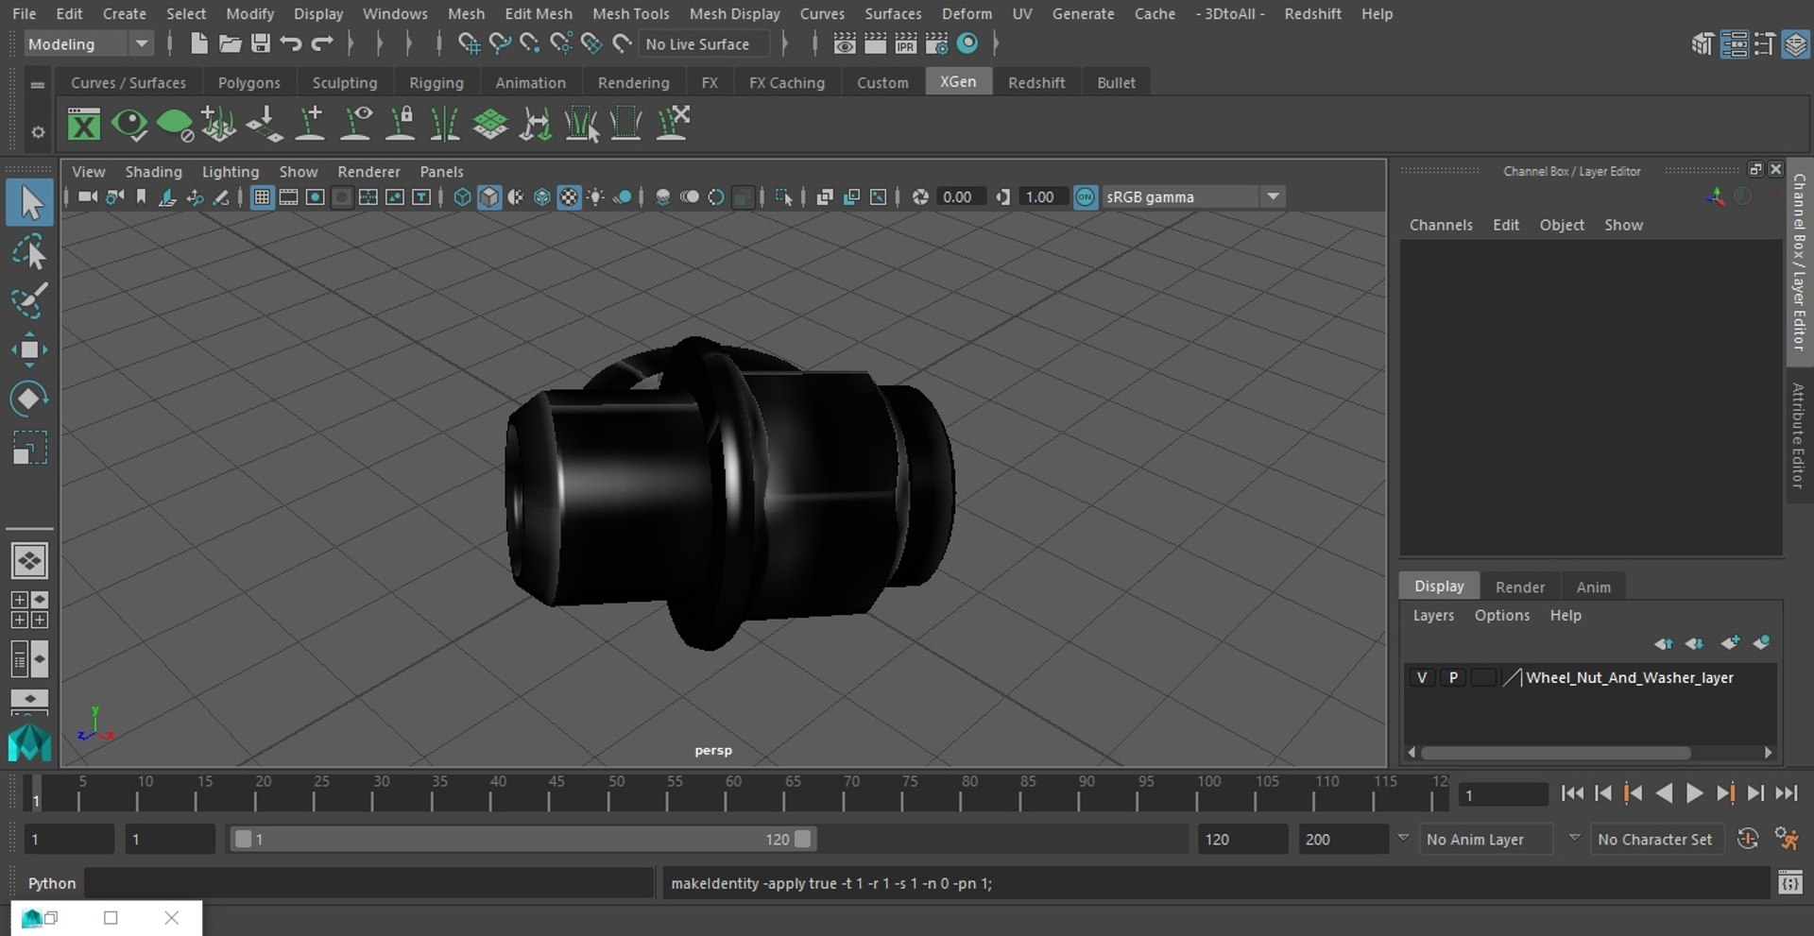
Task: Select Wheel_Nut_And_Washer_layer name
Action: pyautogui.click(x=1630, y=677)
